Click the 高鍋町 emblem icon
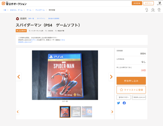Image resolution: width=163 pixels, height=126 pixels. [x=17, y=19]
